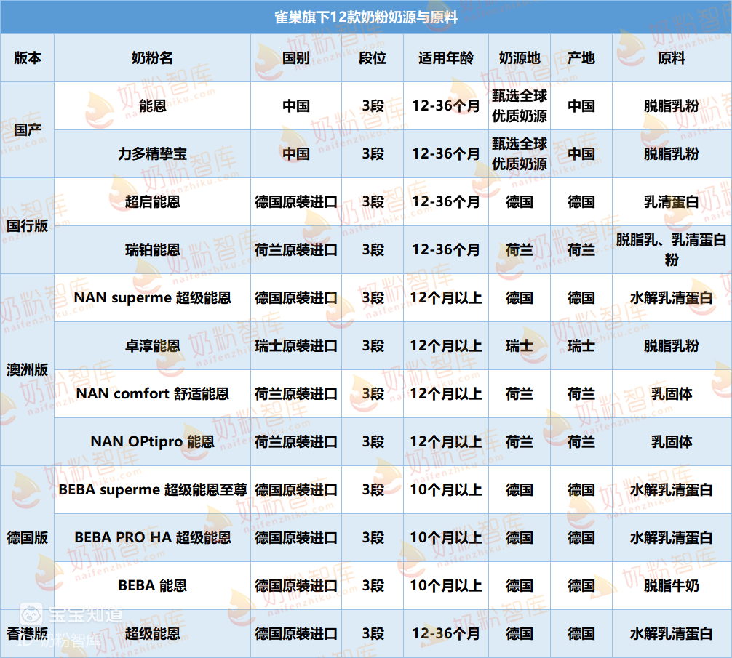
Task: Click the 宝宝知道 logo icon
Action: [31, 614]
